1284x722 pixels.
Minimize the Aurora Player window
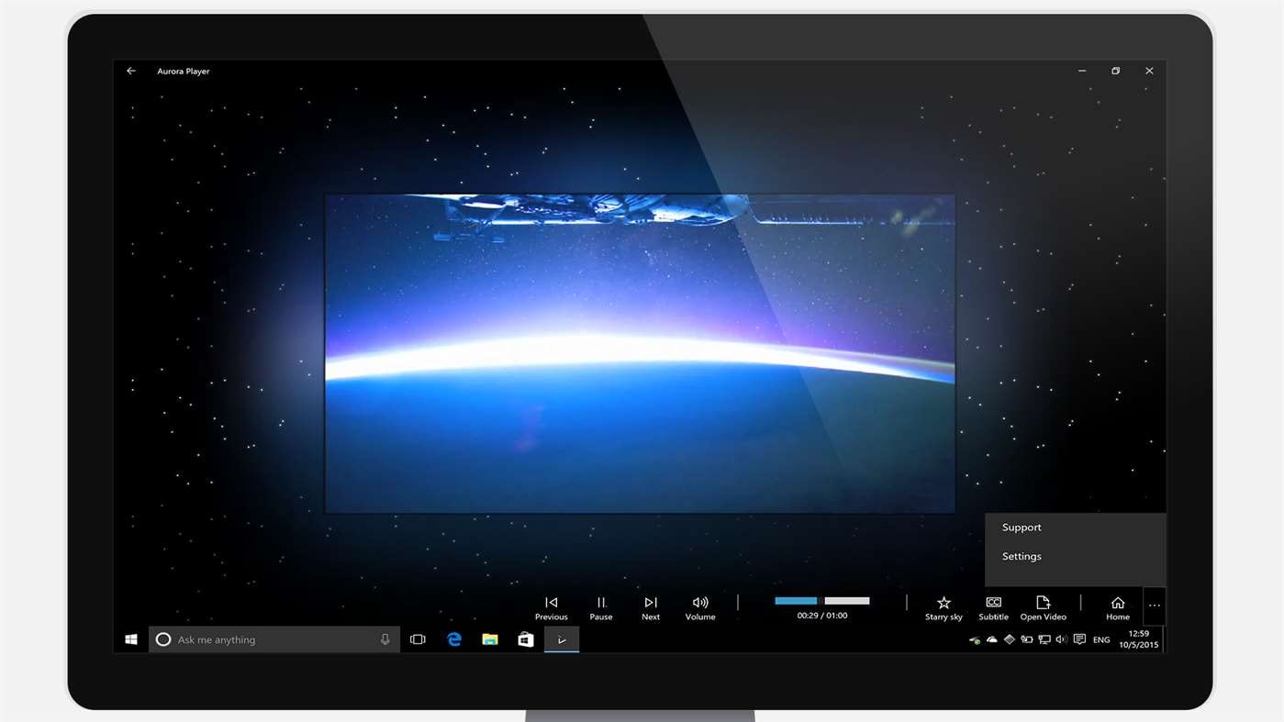tap(1082, 71)
